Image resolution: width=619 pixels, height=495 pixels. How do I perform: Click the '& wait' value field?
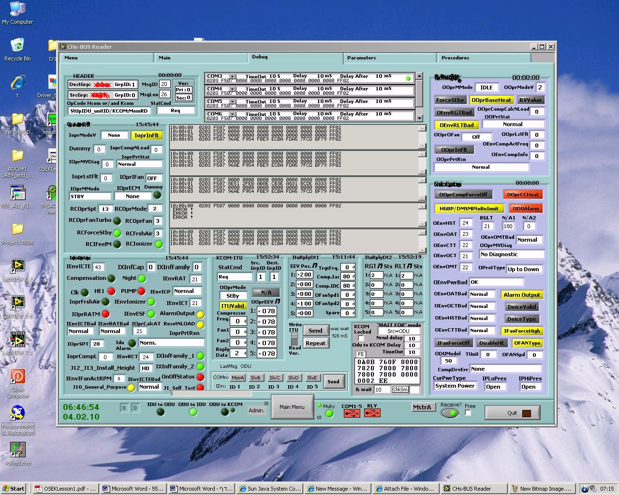click(x=382, y=390)
